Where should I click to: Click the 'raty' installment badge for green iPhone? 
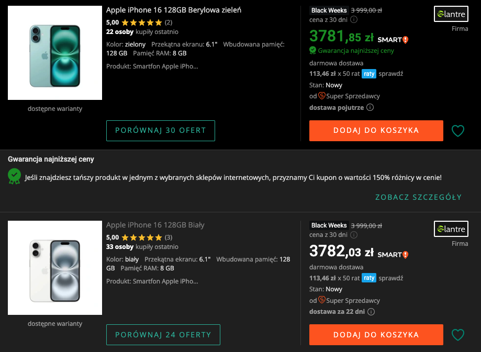369,74
